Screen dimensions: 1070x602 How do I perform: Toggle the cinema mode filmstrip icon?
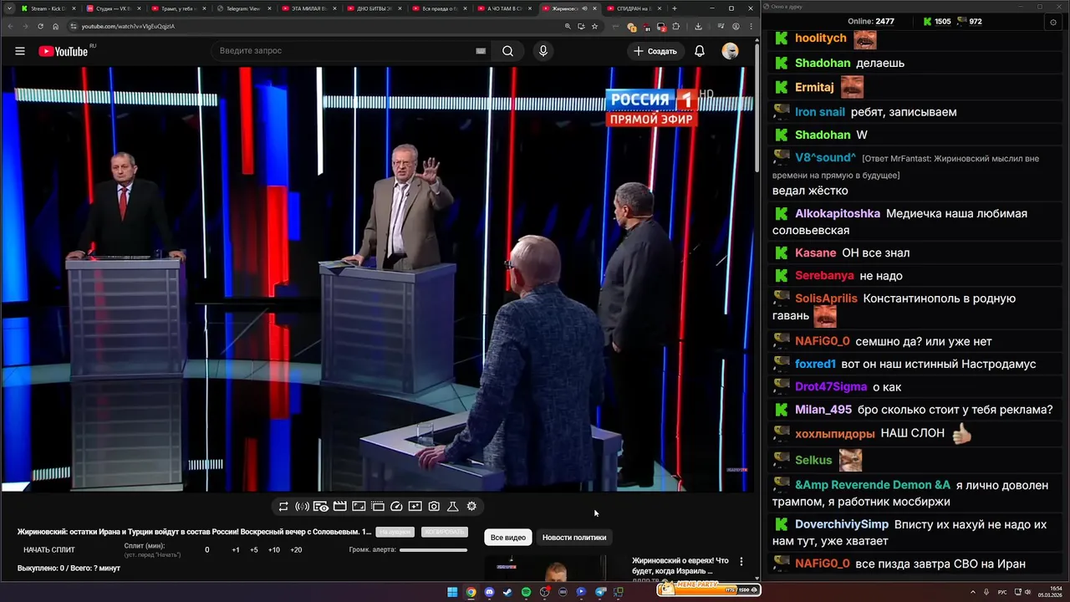[x=377, y=506]
